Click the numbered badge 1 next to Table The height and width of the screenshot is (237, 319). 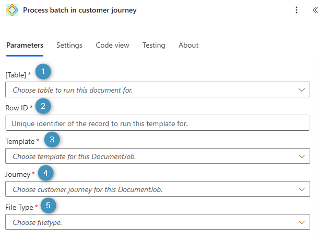tap(43, 72)
